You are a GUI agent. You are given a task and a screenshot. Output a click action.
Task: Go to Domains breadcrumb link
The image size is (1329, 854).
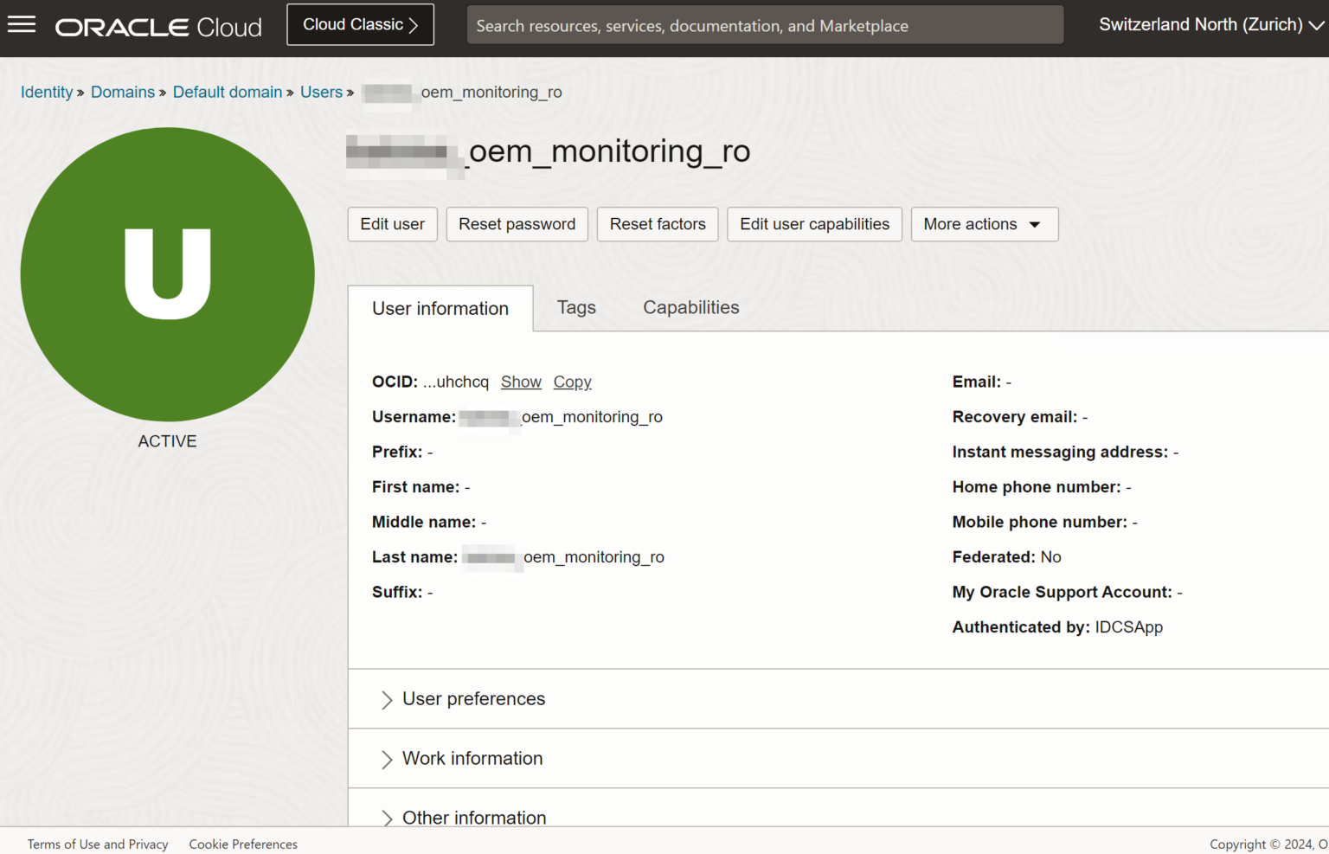[x=122, y=93]
